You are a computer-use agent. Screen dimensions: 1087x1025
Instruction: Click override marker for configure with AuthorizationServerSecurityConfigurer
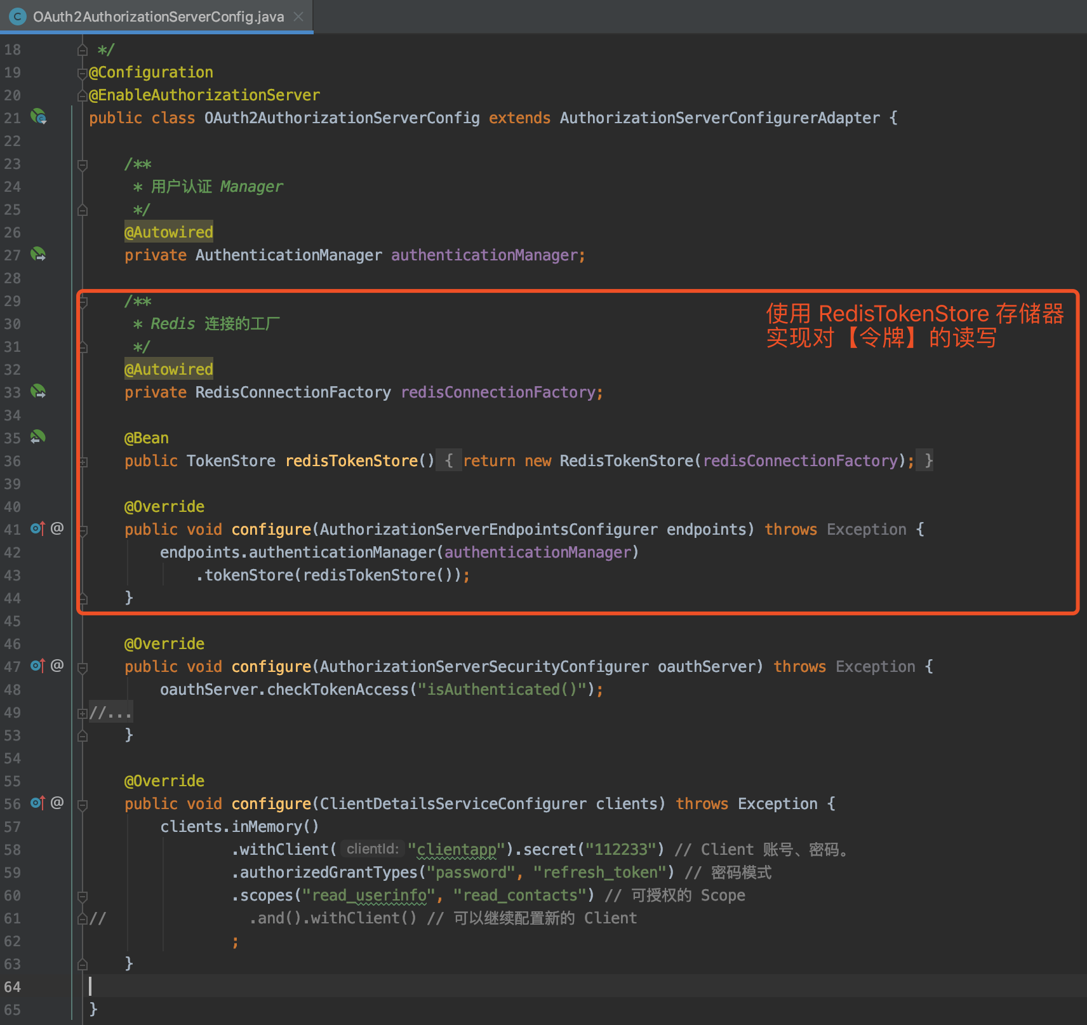click(x=37, y=666)
